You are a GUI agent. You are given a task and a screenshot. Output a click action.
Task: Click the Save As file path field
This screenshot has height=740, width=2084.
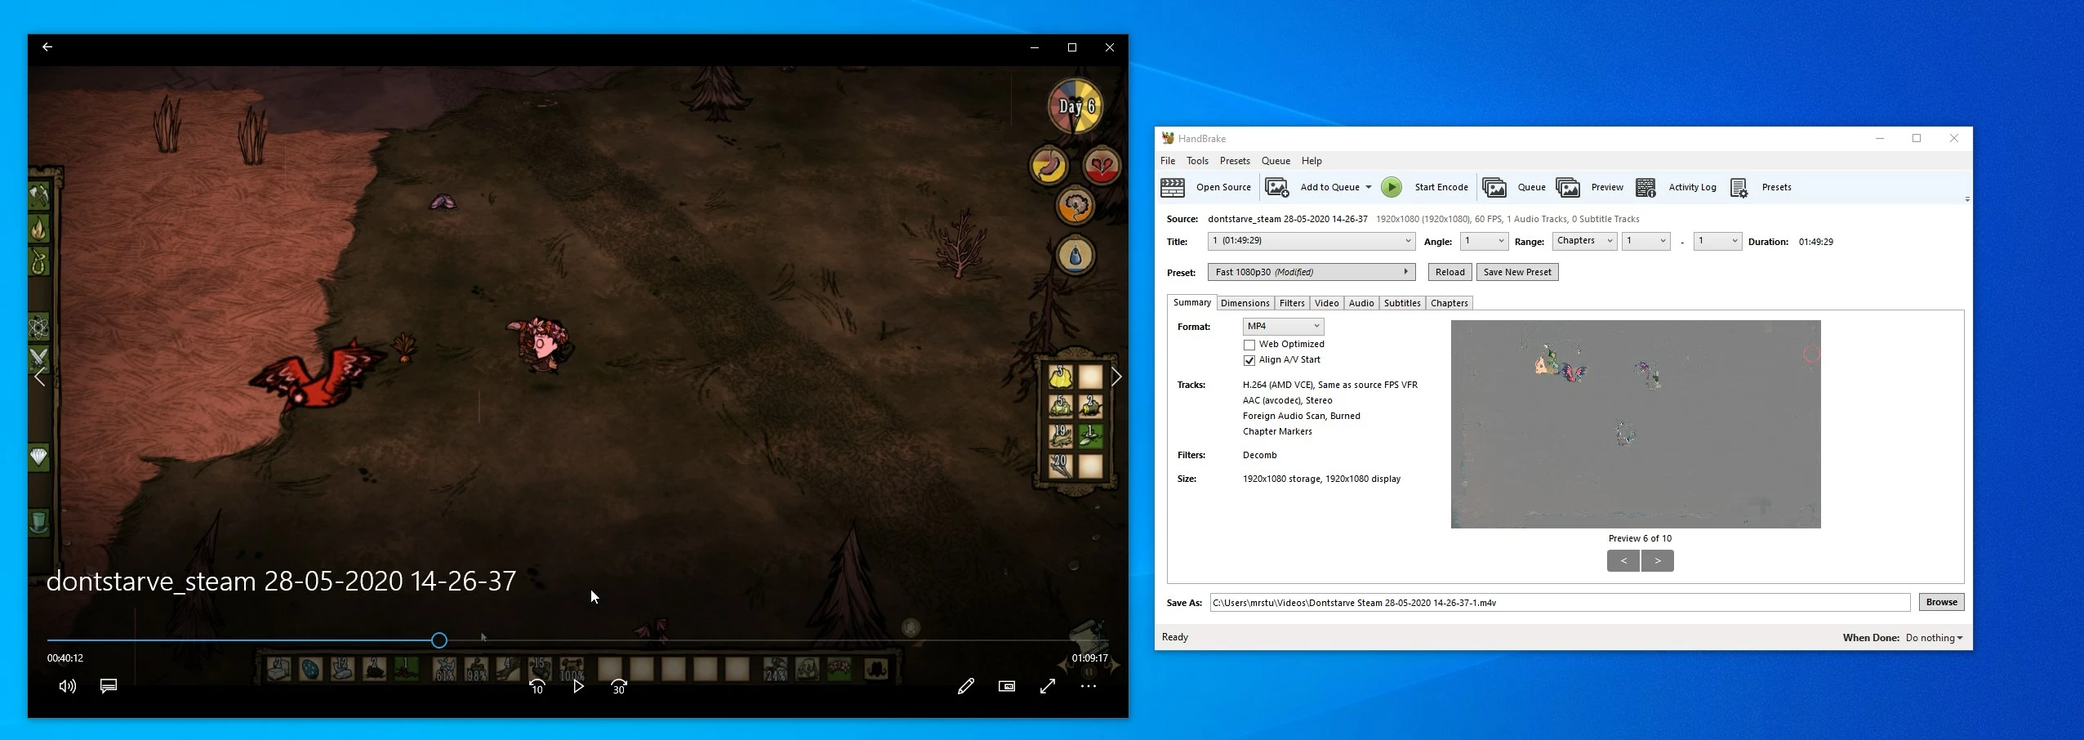click(x=1560, y=603)
